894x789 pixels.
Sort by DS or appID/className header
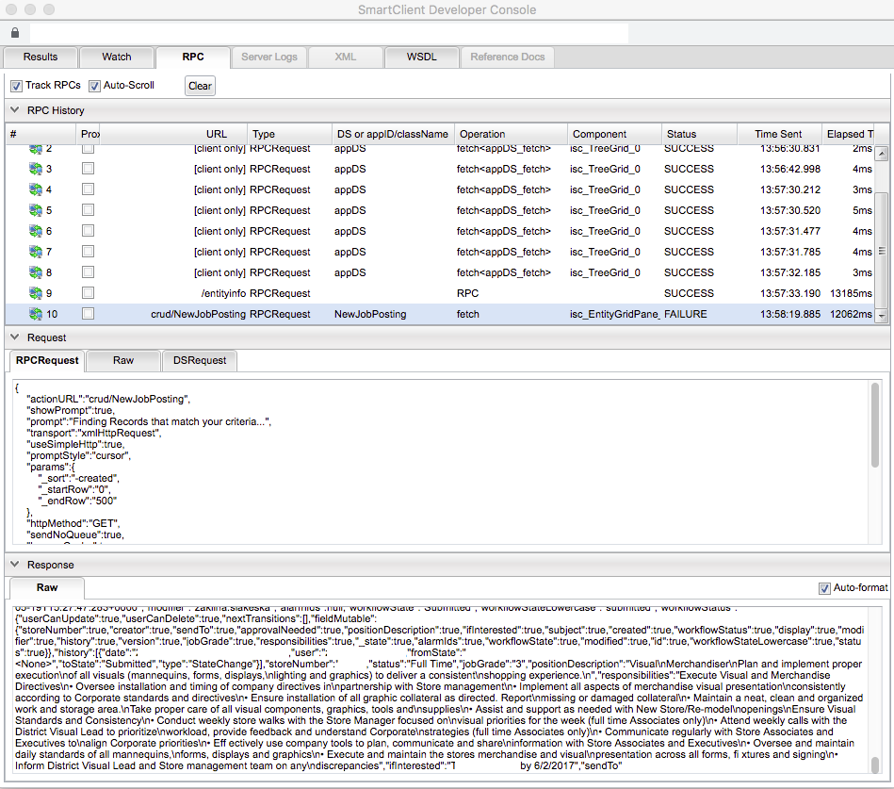pos(393,134)
